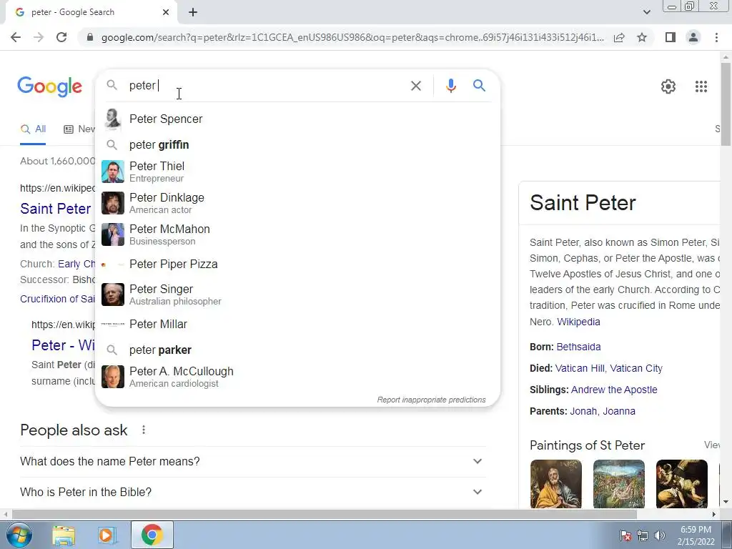The image size is (732, 549).
Task: Open 'Vatican City' link
Action: 635,368
